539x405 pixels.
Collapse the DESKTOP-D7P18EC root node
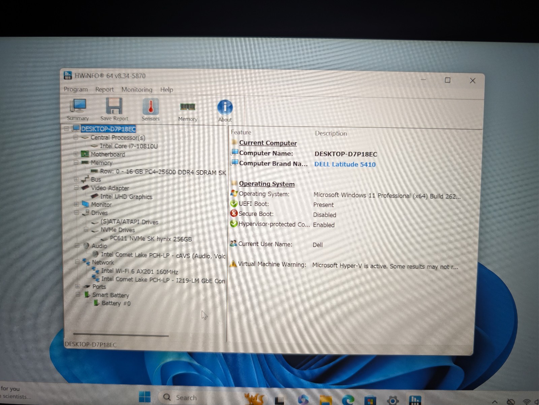66,128
